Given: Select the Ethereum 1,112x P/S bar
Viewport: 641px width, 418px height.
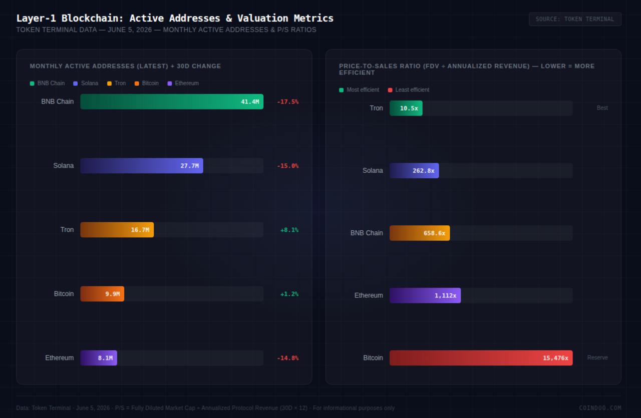Looking at the screenshot, I should tap(425, 295).
